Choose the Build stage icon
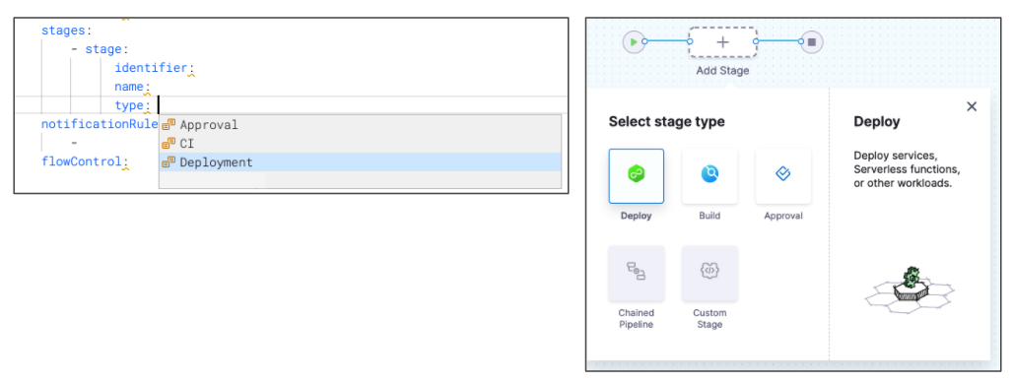This screenshot has width=1012, height=383. point(709,176)
